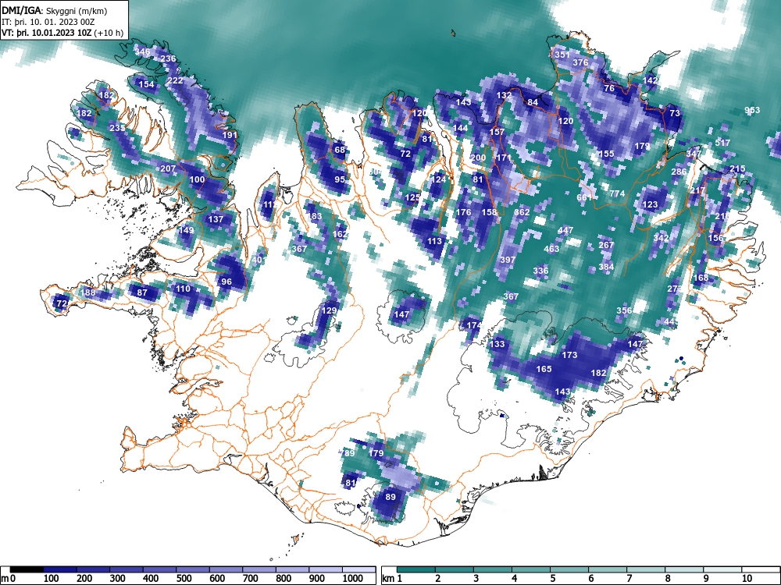Click the visibility value 397

[x=508, y=260]
